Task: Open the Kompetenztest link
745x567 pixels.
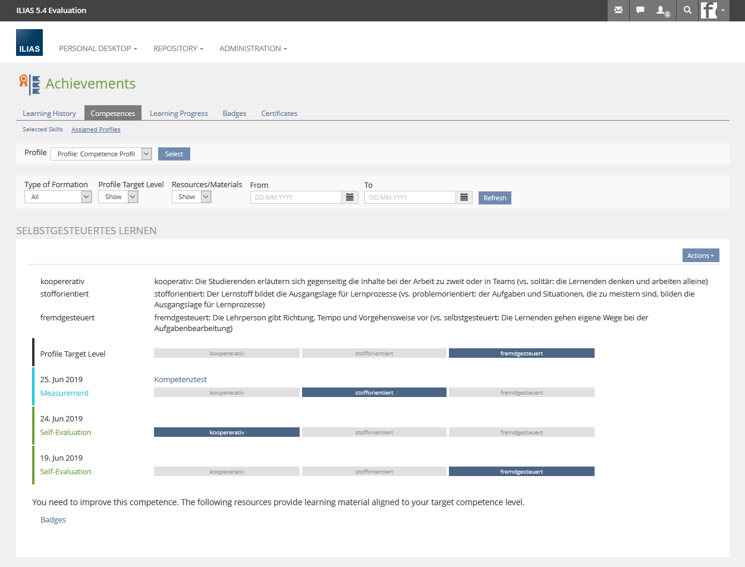Action: point(180,379)
